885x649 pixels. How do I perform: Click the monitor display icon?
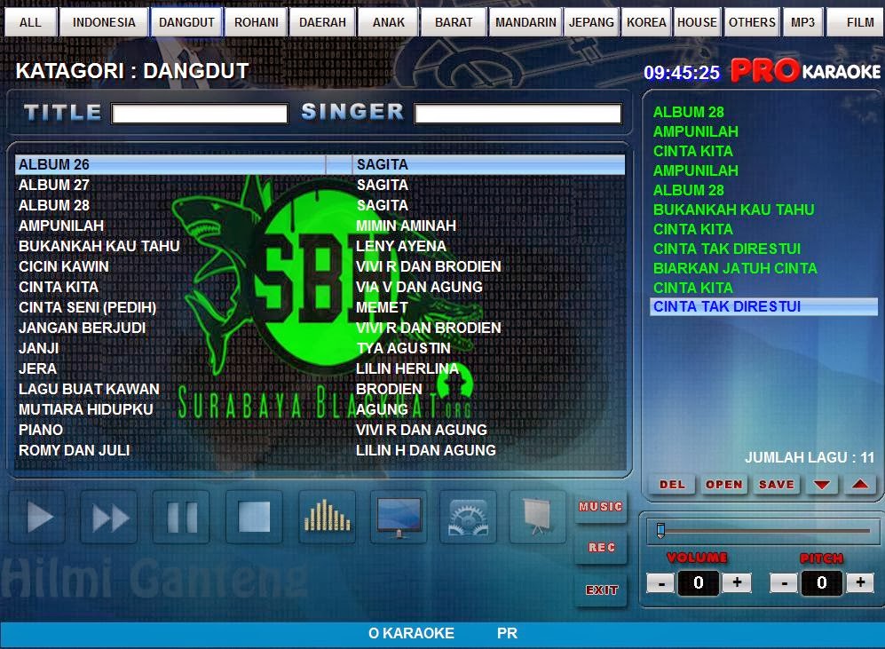(398, 516)
